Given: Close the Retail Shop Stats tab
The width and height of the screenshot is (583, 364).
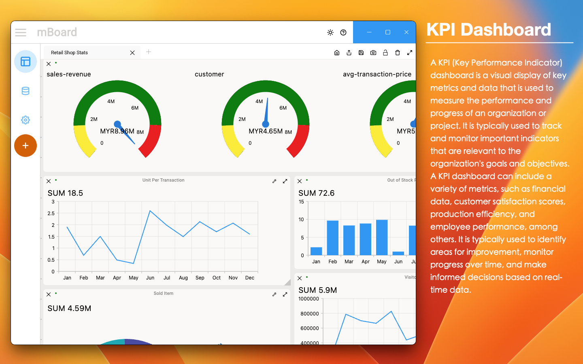Looking at the screenshot, I should (x=132, y=53).
